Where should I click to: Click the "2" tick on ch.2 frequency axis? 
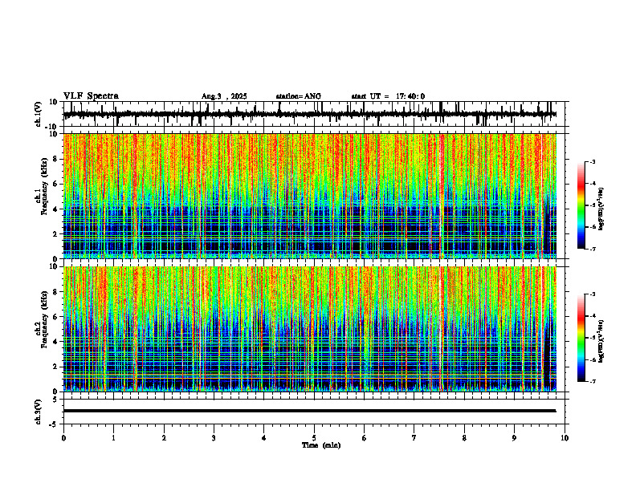(55, 367)
